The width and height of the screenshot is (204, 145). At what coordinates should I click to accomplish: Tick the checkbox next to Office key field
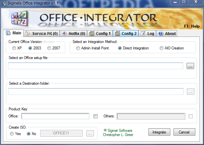(x=95, y=116)
